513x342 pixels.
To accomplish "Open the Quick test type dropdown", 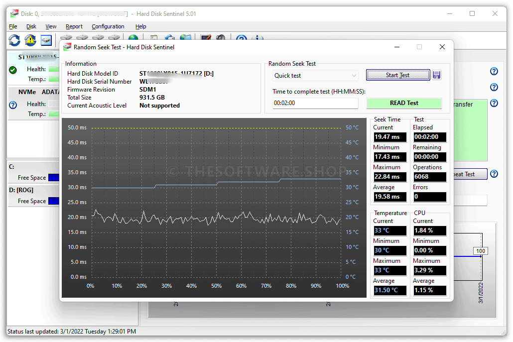I will click(x=315, y=76).
